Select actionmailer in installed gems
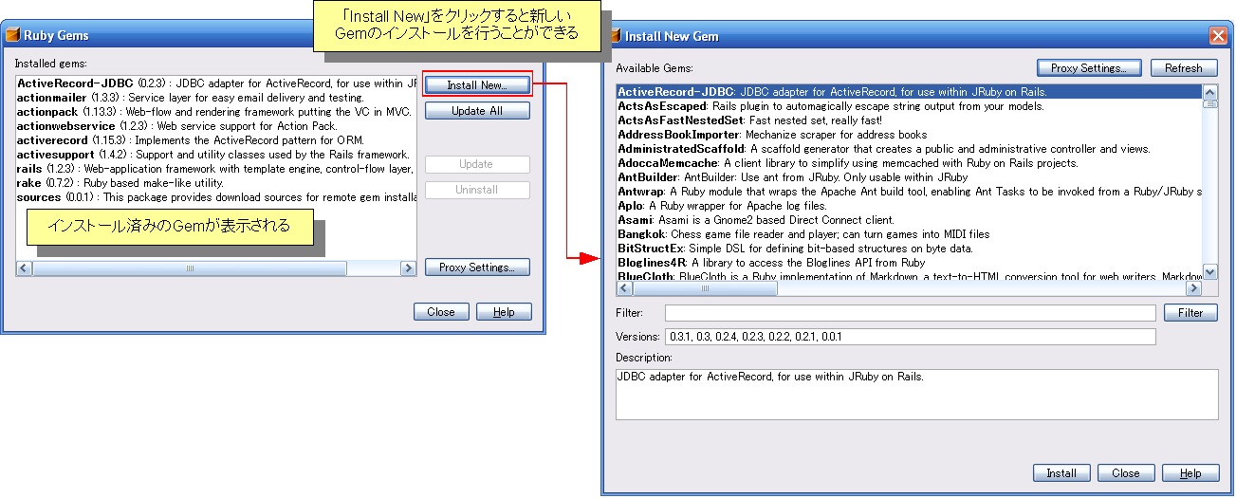The width and height of the screenshot is (1236, 498). tap(216, 98)
